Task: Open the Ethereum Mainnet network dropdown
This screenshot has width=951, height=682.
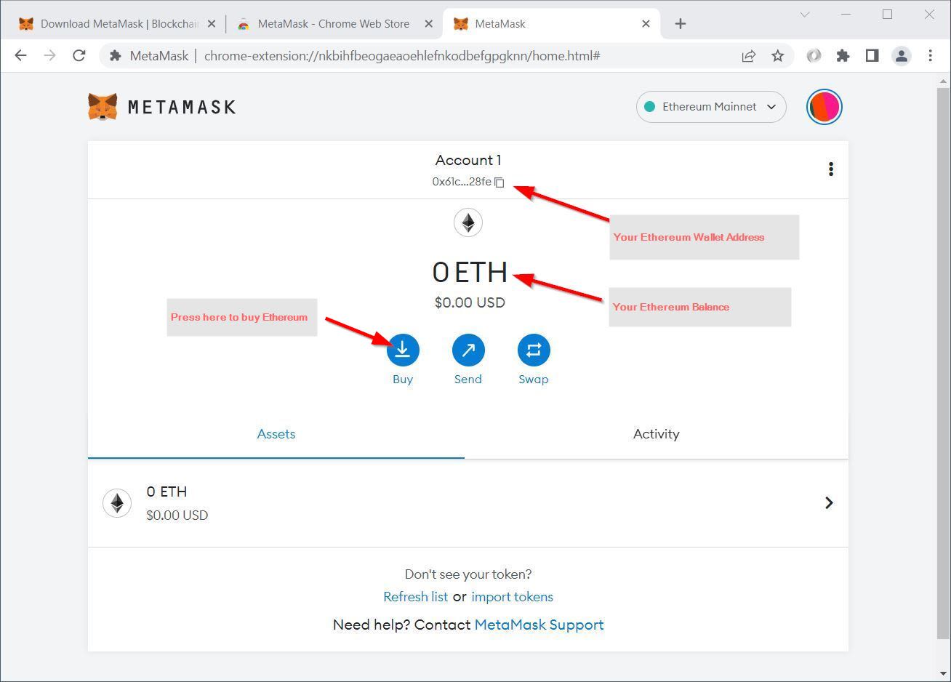Action: point(710,107)
